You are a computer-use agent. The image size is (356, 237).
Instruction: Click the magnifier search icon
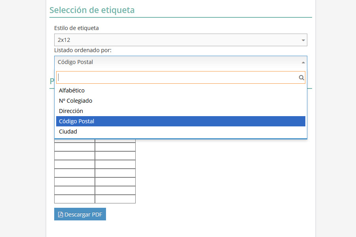coord(301,77)
